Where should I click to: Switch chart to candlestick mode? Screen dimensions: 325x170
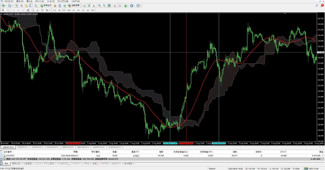pos(89,5)
